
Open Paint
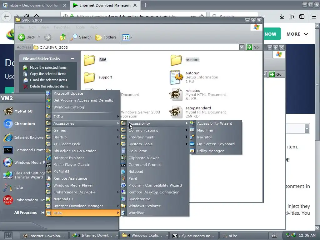point(154,178)
